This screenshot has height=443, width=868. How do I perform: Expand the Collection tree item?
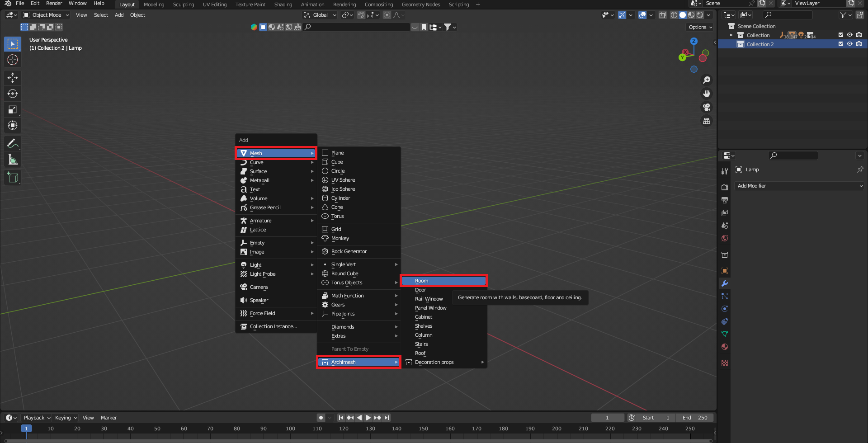coord(731,35)
